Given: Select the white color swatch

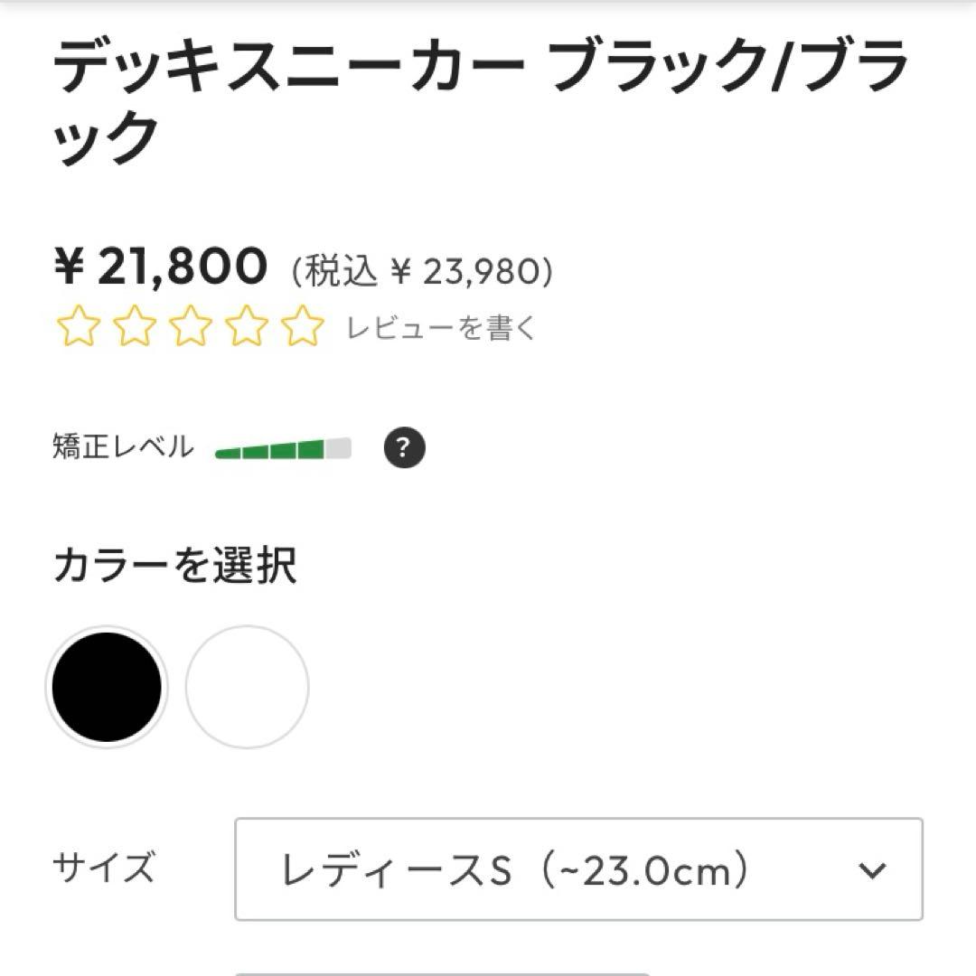Looking at the screenshot, I should (246, 687).
